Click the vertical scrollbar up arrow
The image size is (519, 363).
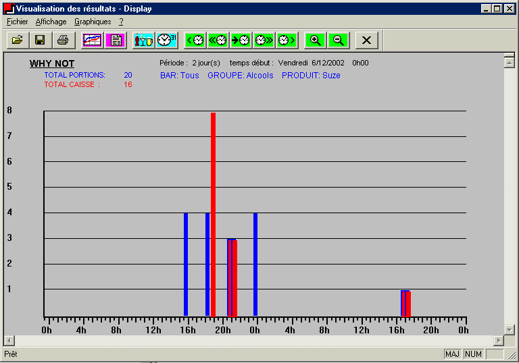[x=510, y=61]
